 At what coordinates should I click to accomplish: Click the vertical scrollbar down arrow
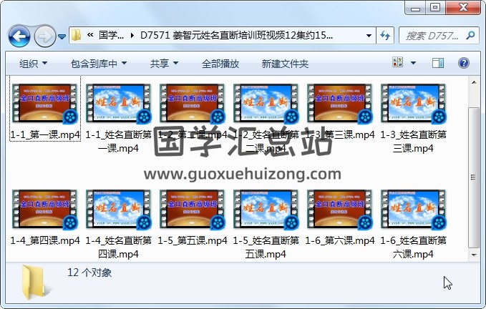[x=474, y=255]
